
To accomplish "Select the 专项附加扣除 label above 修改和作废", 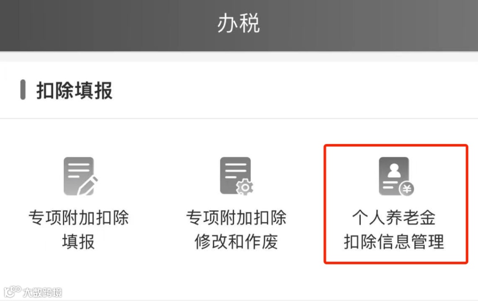I will pos(236,218).
